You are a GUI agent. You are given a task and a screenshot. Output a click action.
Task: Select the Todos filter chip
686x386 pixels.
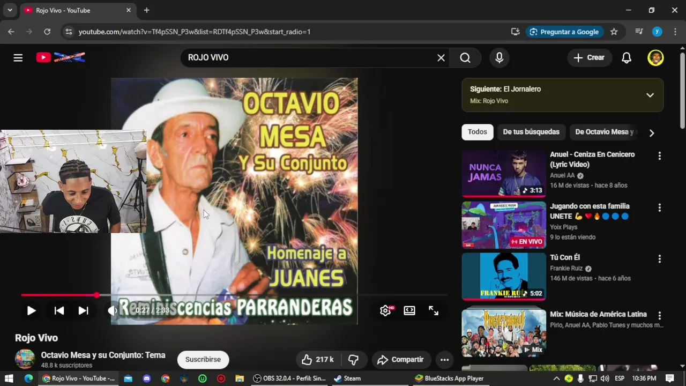coord(478,132)
